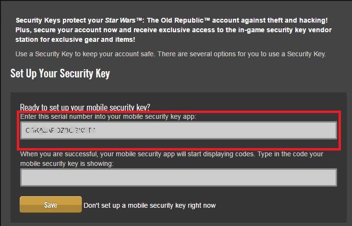Click "mobile security key is showing:" text line
The width and height of the screenshot is (352, 226).
pyautogui.click(x=67, y=163)
